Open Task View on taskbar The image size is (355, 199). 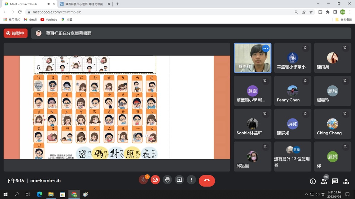point(28,194)
